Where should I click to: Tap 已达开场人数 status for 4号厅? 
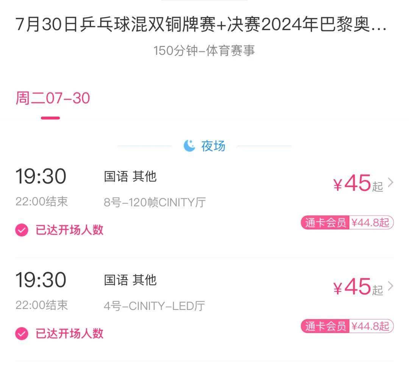point(69,333)
